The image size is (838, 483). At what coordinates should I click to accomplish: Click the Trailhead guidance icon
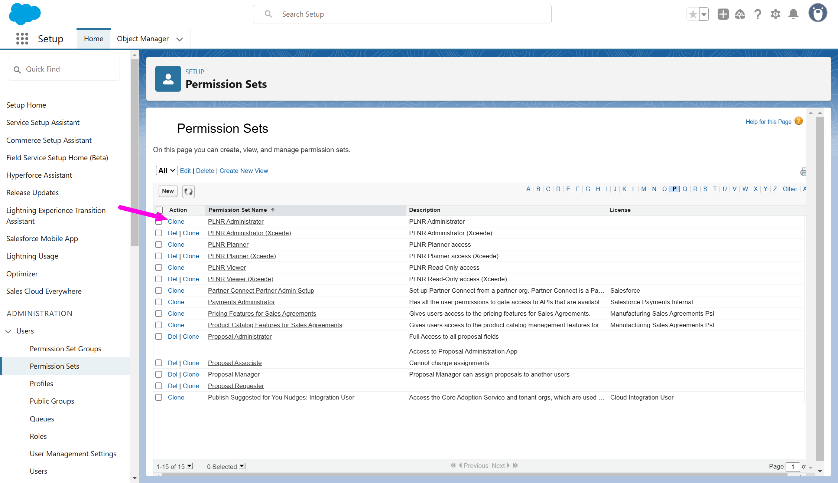tap(740, 14)
